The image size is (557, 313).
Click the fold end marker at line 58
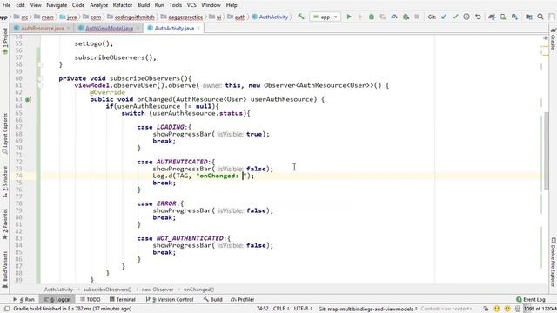coord(40,64)
